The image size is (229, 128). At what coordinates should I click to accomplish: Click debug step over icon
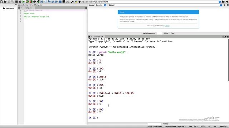[x=45, y=2]
